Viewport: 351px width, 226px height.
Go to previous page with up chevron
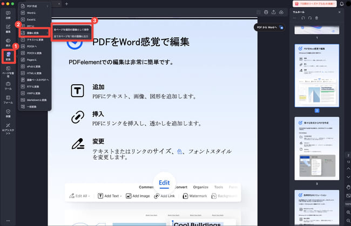[348, 169]
